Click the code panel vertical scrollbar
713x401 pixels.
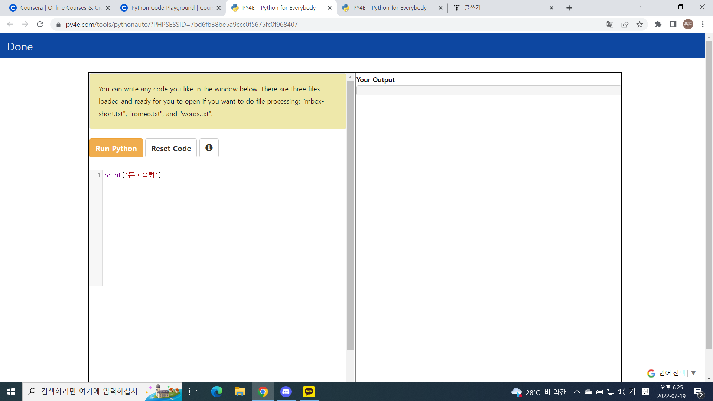(x=350, y=215)
